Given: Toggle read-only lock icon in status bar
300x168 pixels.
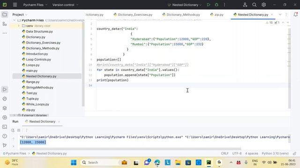Looking at the screenshot, I should (294, 154).
